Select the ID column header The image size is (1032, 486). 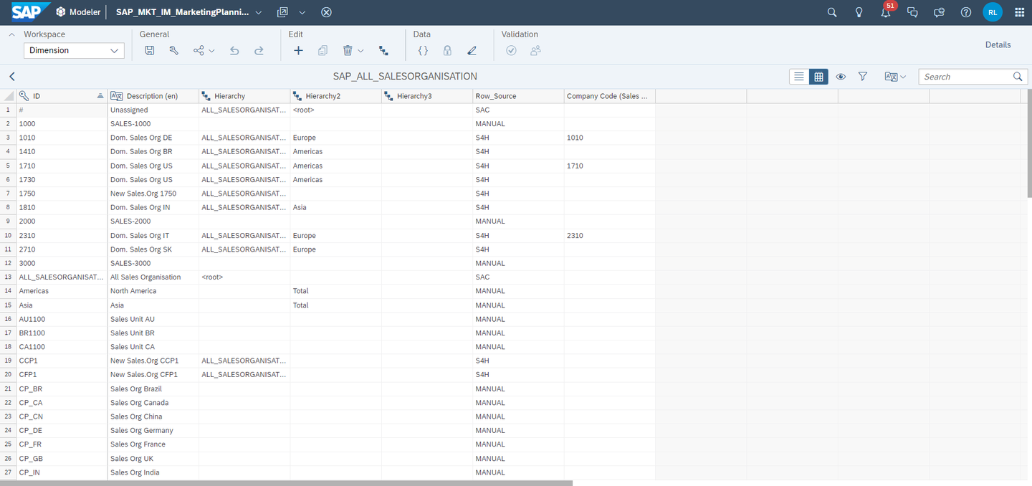pos(62,96)
